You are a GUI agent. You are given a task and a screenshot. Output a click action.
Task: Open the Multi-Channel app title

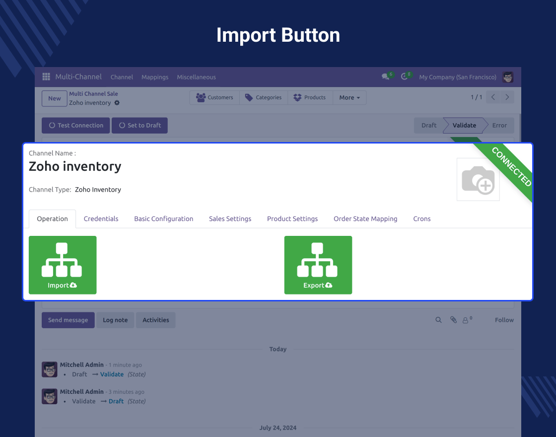point(78,76)
